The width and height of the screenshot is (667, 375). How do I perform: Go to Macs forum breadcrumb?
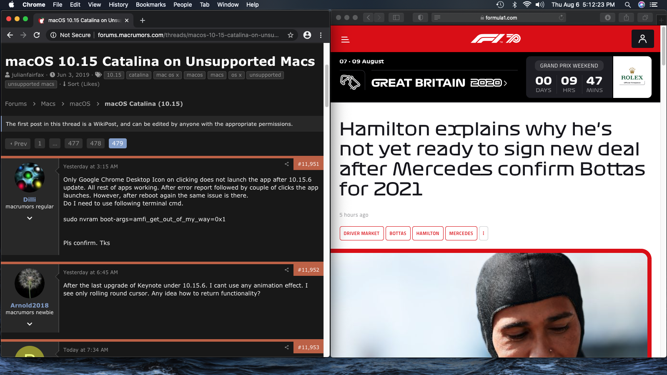click(48, 104)
